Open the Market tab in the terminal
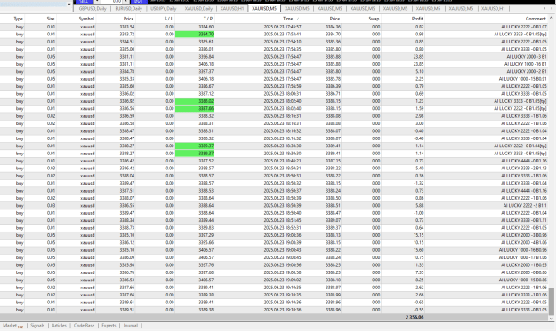556x331 pixels. pyautogui.click(x=12, y=326)
